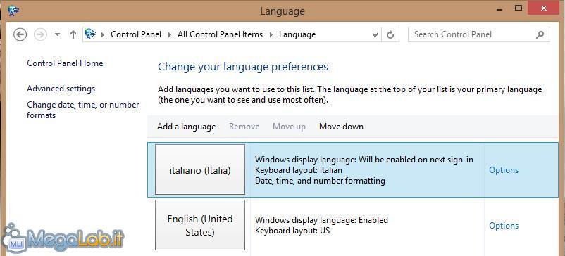Open Advanced settings link
The image size is (565, 256).
point(61,89)
